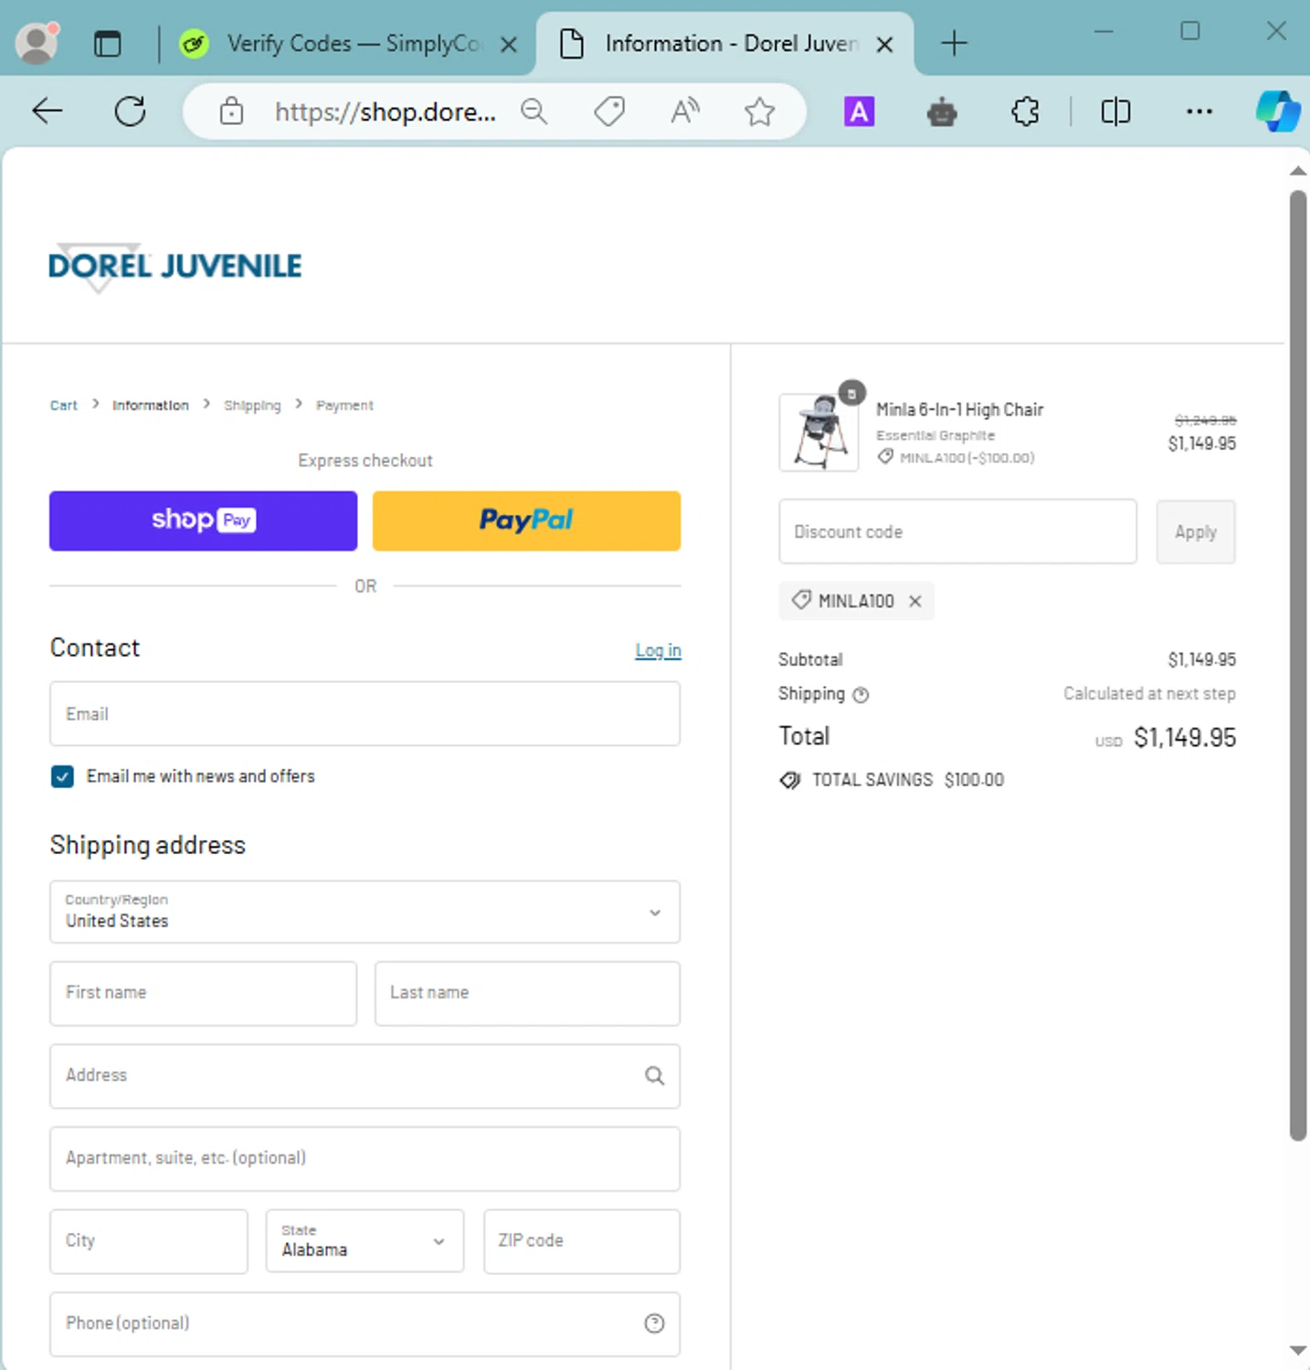This screenshot has height=1370, width=1310.
Task: Open the tab actions menu icon
Action: click(108, 43)
